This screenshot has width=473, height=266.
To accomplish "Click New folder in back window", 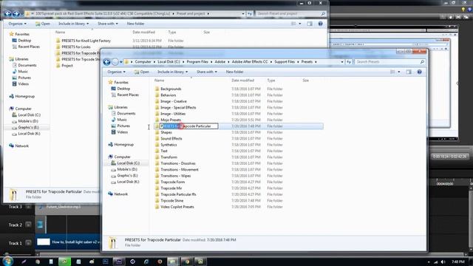I will (x=135, y=24).
